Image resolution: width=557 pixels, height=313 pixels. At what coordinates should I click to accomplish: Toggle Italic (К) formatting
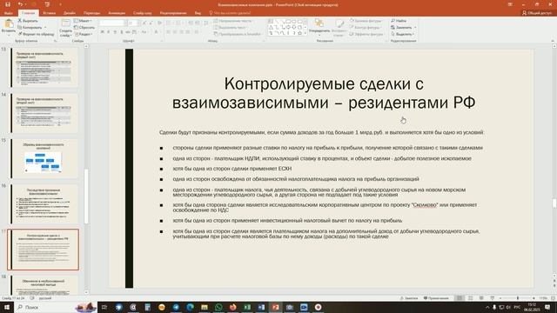click(108, 32)
